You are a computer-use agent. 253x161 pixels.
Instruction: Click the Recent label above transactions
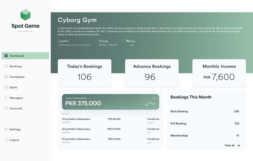point(65,114)
